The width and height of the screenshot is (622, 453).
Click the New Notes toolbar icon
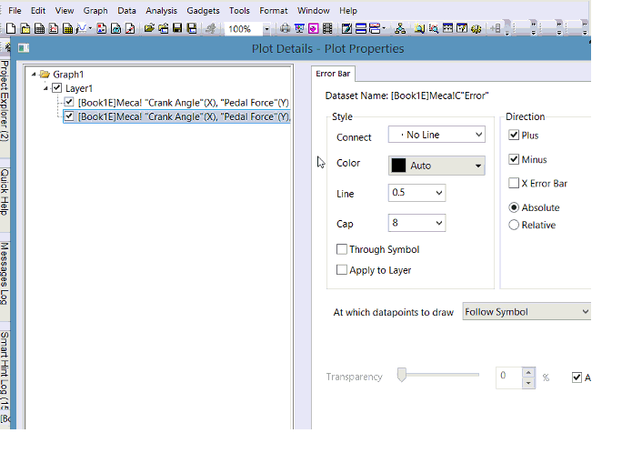click(x=115, y=28)
